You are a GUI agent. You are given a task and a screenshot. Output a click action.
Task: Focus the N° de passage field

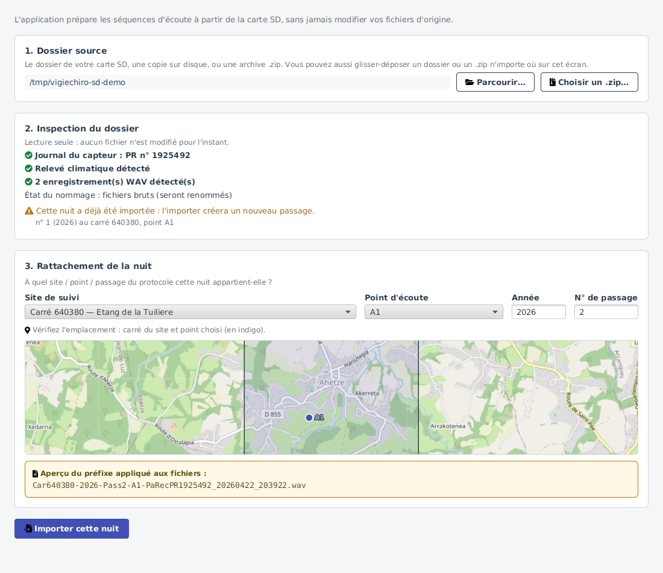point(606,312)
